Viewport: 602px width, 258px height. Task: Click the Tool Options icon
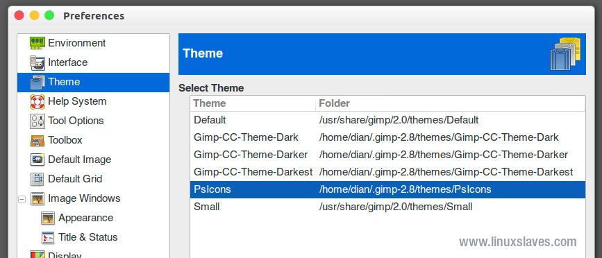coord(37,121)
